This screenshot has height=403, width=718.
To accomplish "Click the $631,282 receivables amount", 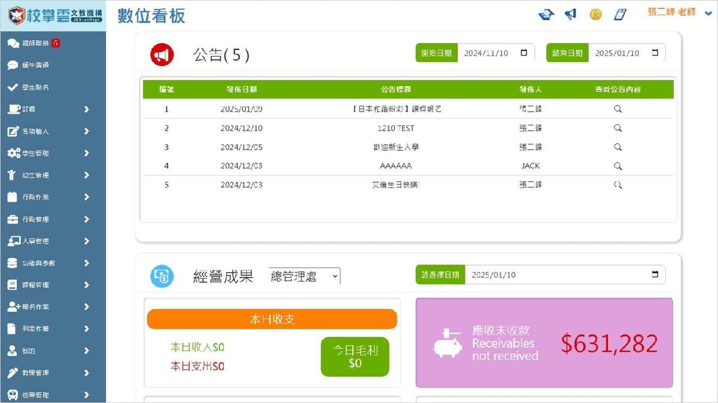I will [609, 343].
